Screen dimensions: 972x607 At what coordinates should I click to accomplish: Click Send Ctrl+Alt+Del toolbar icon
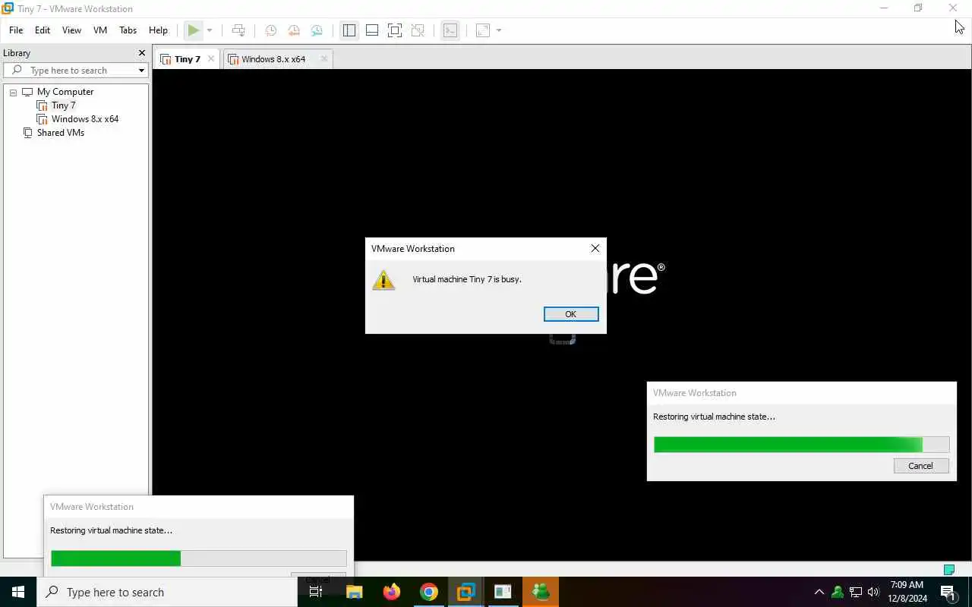click(238, 30)
